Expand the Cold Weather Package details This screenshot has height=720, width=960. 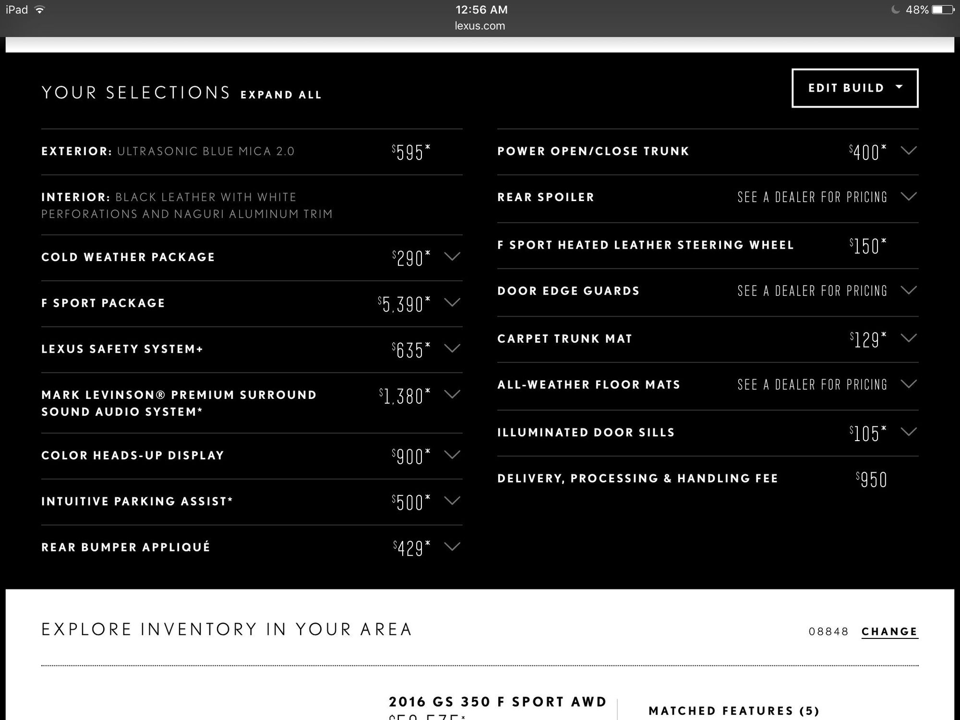coord(452,256)
